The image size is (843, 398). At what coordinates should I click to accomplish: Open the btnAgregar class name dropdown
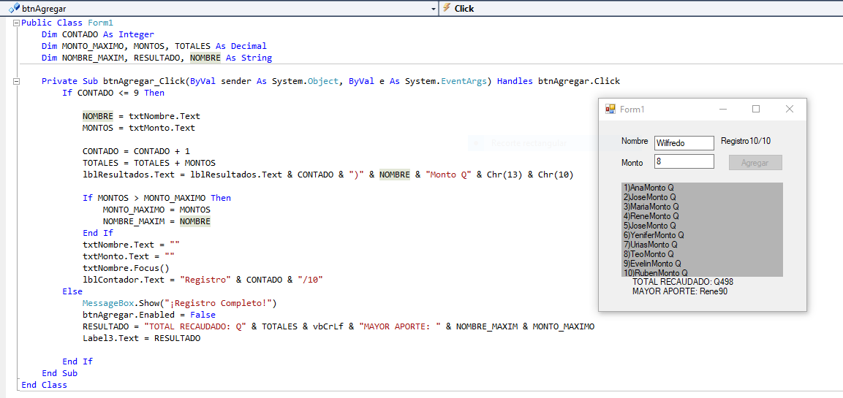click(434, 9)
